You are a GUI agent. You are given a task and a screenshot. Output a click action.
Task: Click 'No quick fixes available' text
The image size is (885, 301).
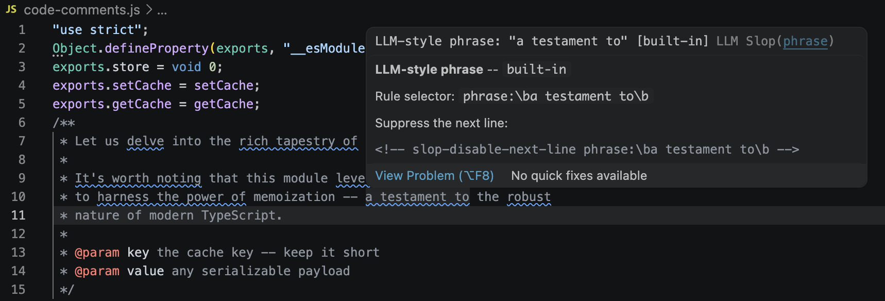point(579,176)
